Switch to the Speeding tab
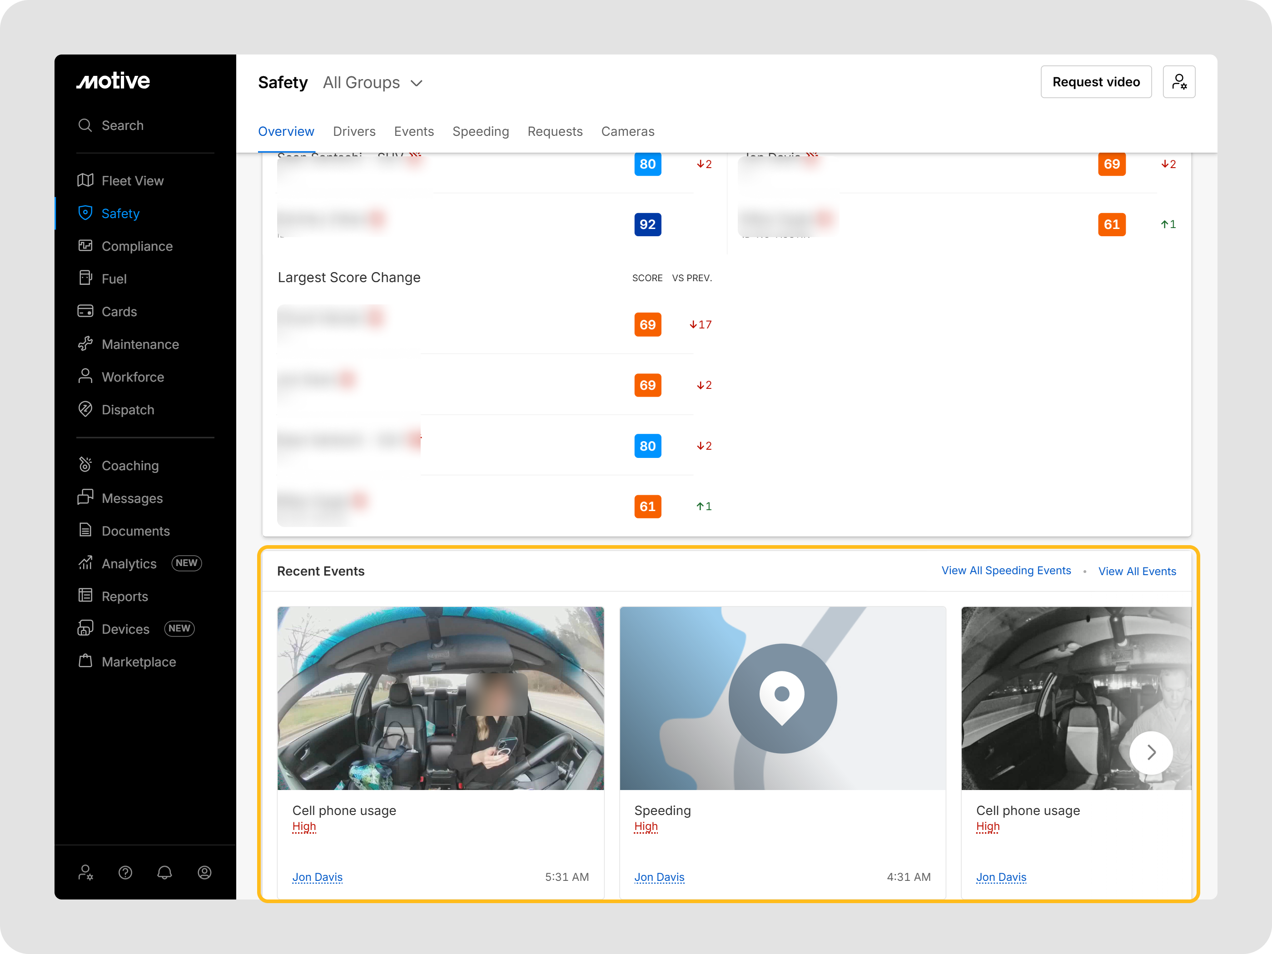Screen dimensions: 1272x954 [480, 132]
